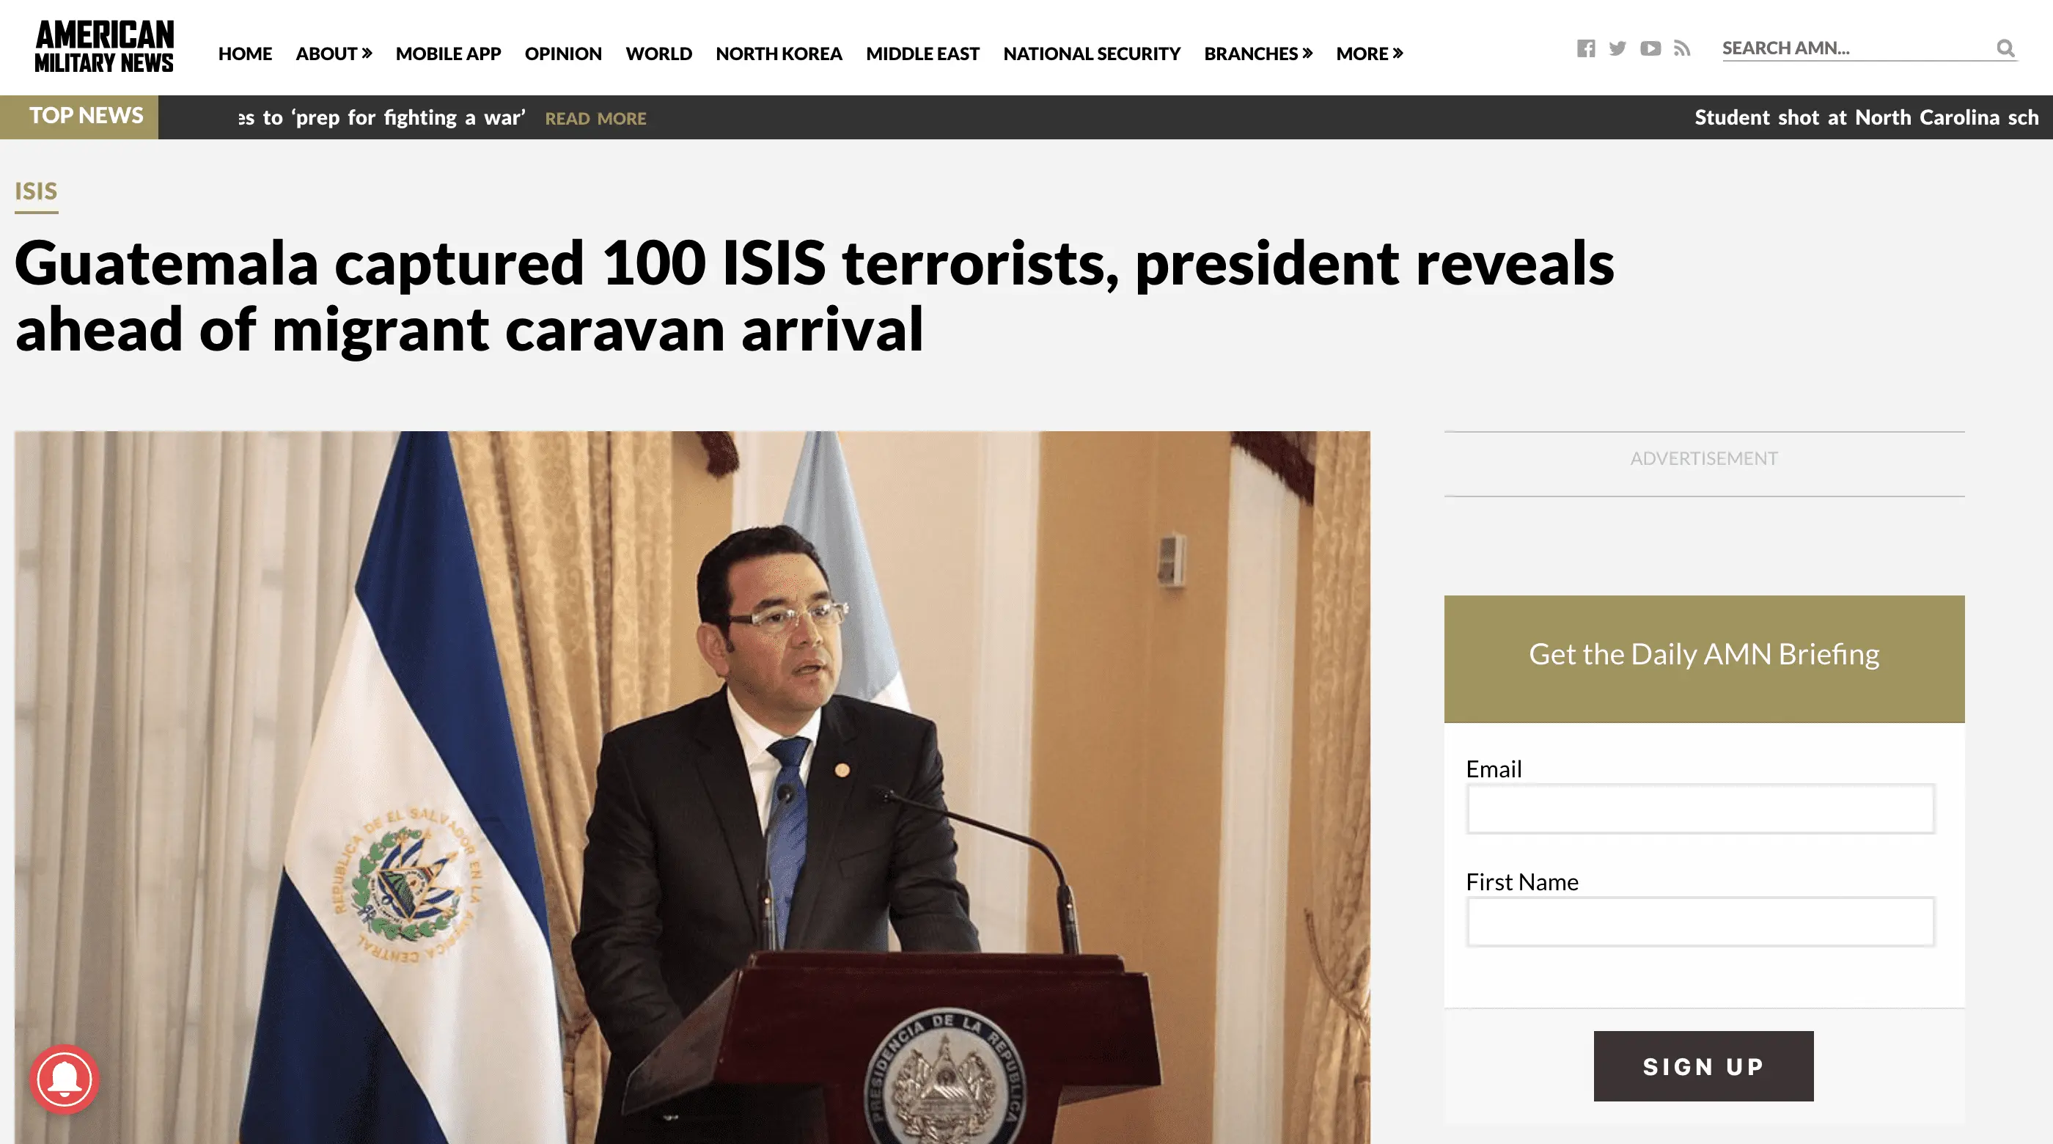The width and height of the screenshot is (2053, 1144).
Task: Click Read More in top news ticker
Action: (x=595, y=119)
